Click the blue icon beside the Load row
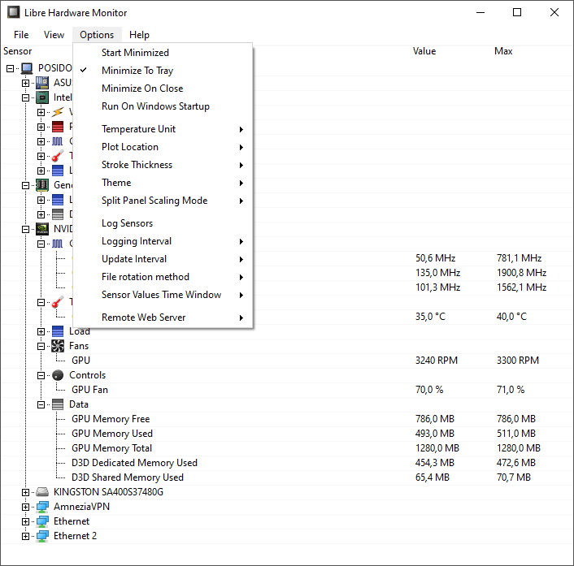The width and height of the screenshot is (574, 566). (x=58, y=331)
